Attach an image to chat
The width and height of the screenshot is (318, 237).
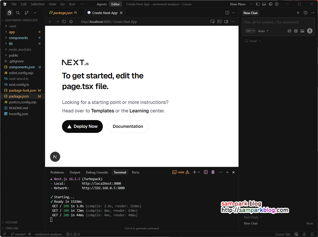pos(302,31)
